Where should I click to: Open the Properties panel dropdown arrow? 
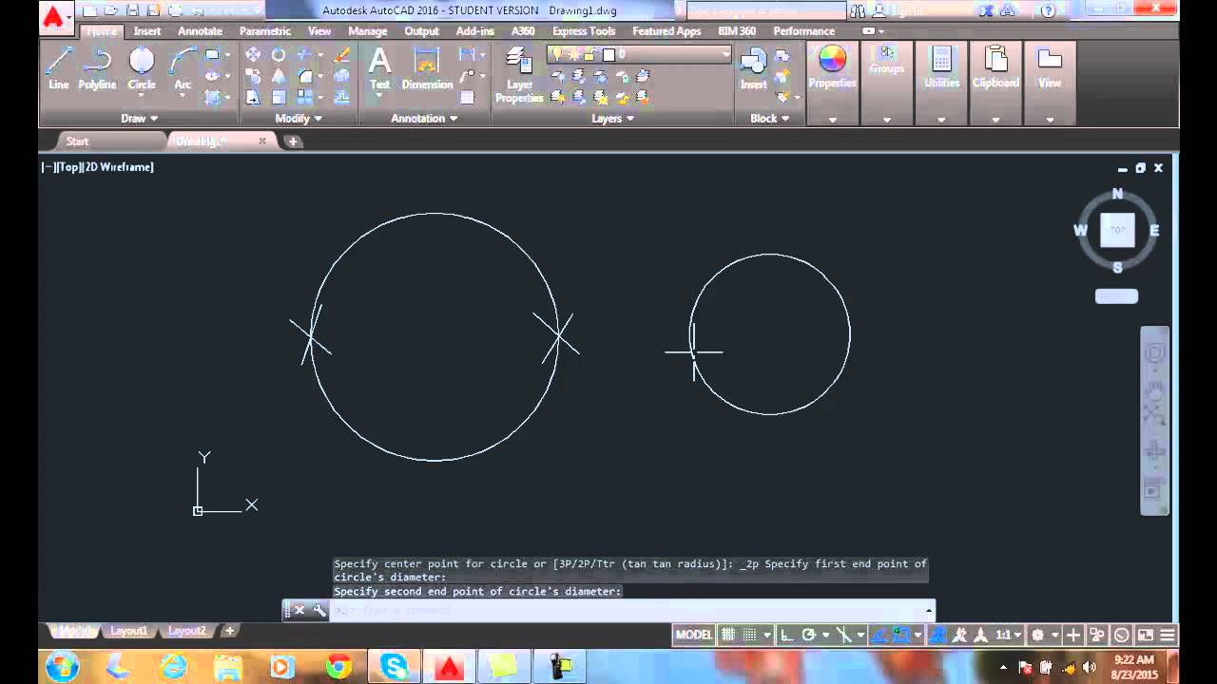[x=832, y=120]
